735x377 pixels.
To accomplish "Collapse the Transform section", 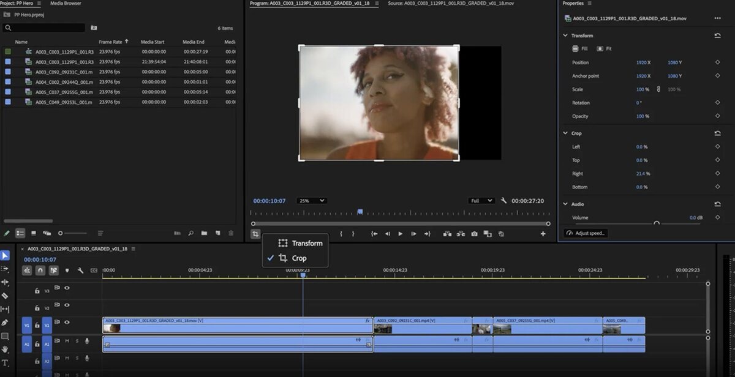I will [x=565, y=35].
